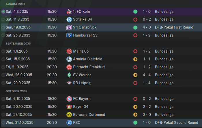Open the DFB-Pokal Second Round competition link
202x128 pixels.
pyautogui.click(x=177, y=123)
